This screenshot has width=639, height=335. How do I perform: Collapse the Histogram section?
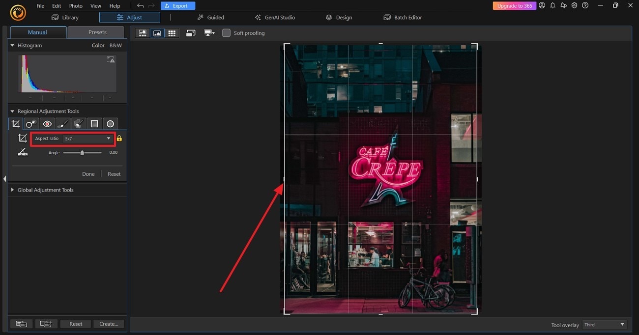tap(13, 45)
